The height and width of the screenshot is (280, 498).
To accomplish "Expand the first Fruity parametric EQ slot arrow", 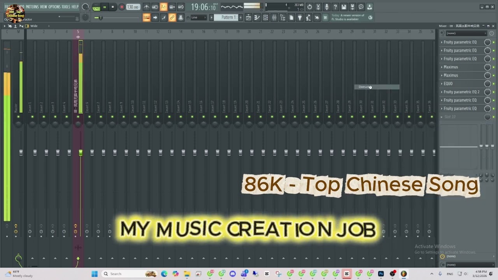I will point(442,42).
